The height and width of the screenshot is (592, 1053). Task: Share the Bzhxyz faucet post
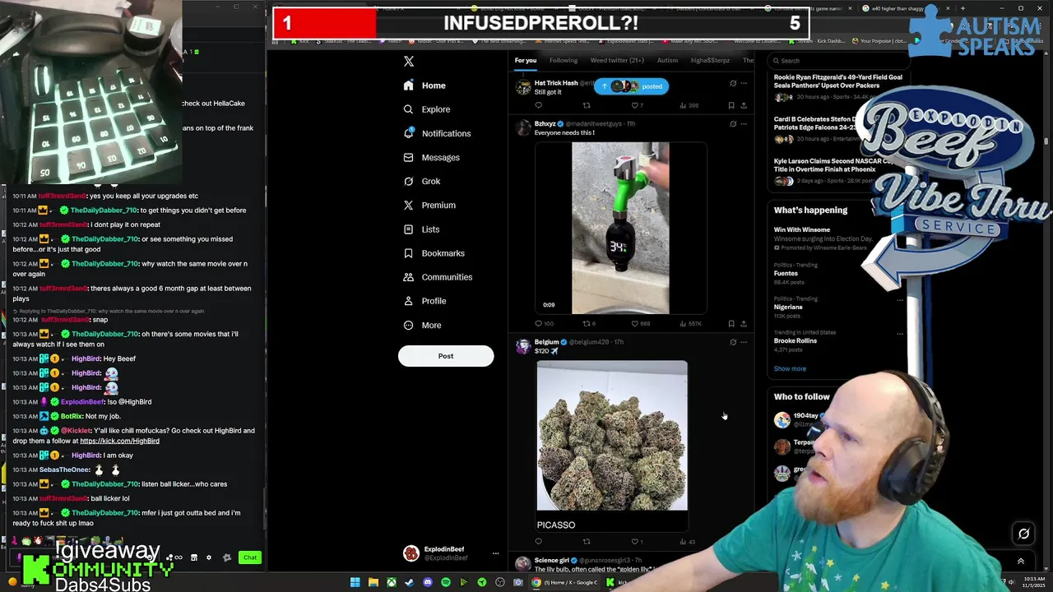tap(744, 323)
